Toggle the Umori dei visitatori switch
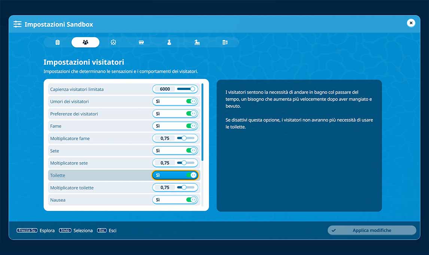Viewport: 429px width, 255px height. click(191, 102)
